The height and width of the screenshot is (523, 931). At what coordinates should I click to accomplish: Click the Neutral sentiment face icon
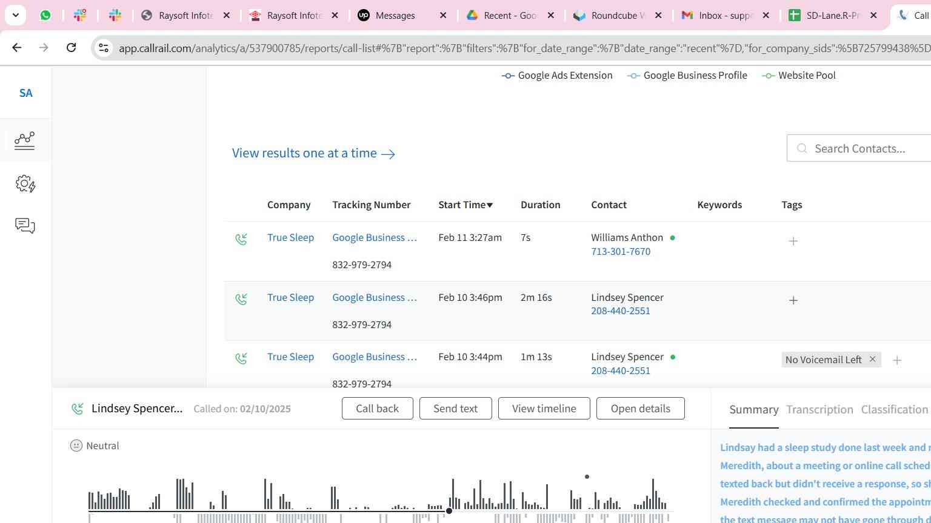(76, 446)
